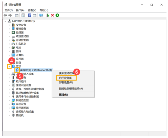Viewport: 168px width, 138px height.
Task: Open the 操作(A) menu
Action: pos(20,10)
